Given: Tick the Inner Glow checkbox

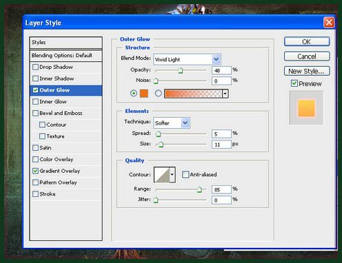Looking at the screenshot, I should pos(35,101).
